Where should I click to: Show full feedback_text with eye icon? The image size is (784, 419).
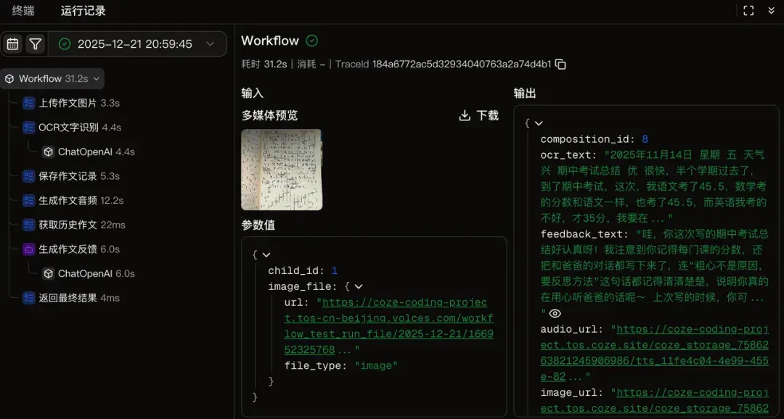click(555, 314)
